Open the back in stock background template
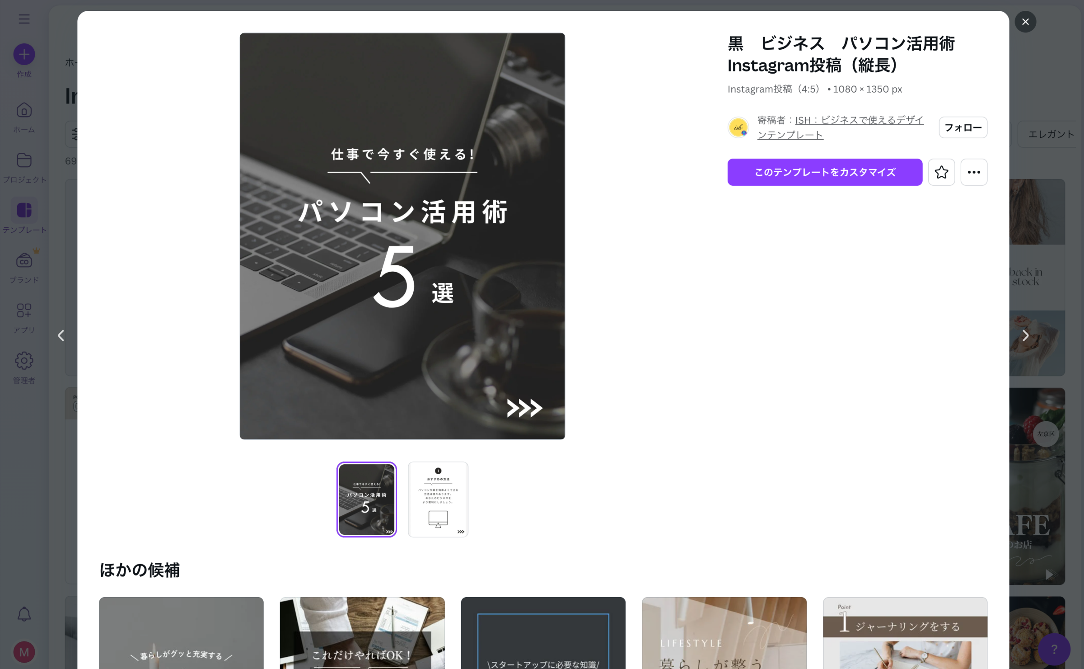This screenshot has width=1084, height=669. [x=1037, y=277]
